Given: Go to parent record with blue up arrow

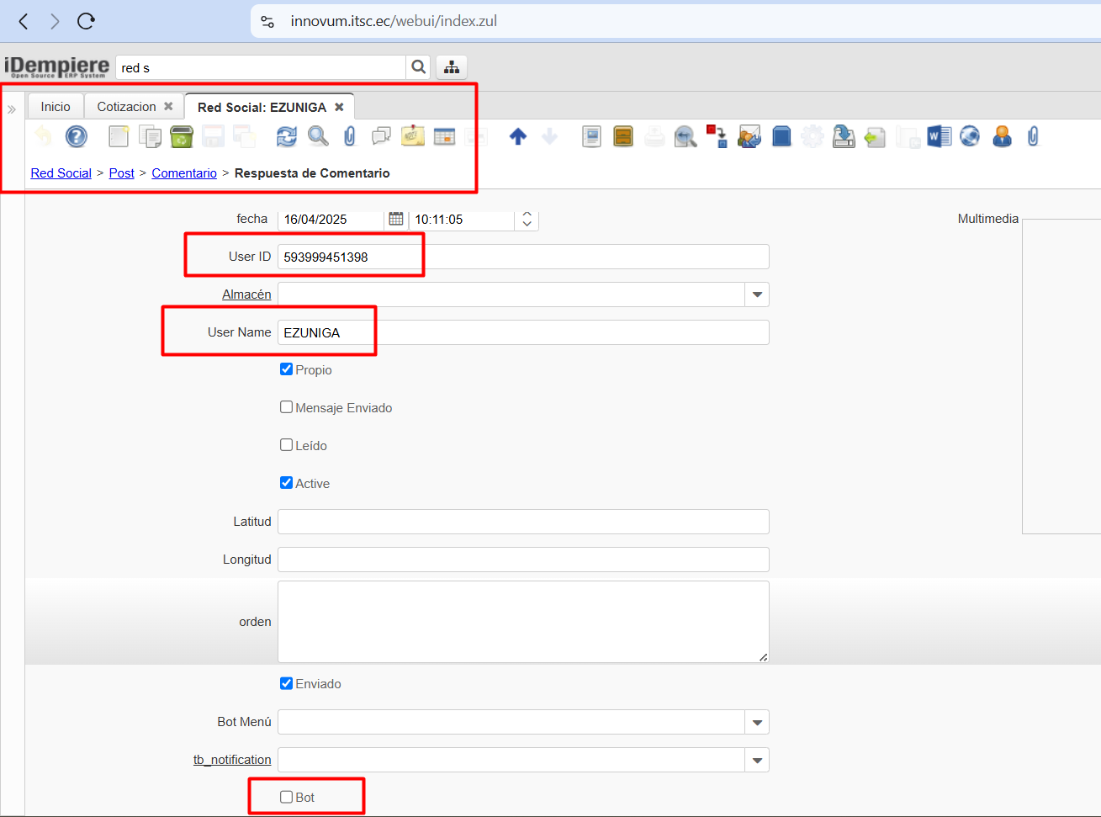Looking at the screenshot, I should click(518, 136).
